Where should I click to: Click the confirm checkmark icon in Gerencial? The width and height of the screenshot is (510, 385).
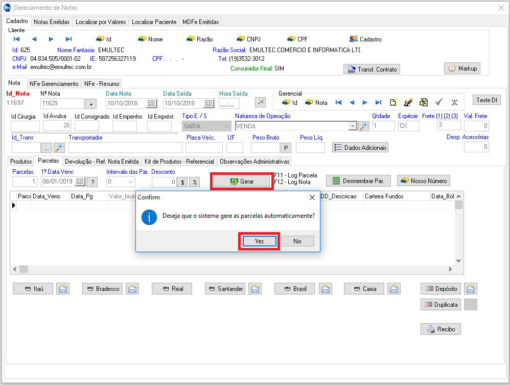[438, 102]
